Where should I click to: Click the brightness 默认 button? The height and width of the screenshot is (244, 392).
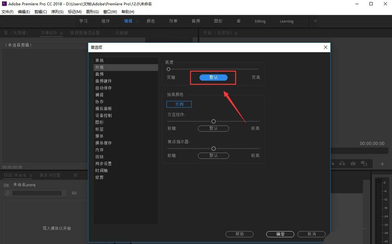214,78
